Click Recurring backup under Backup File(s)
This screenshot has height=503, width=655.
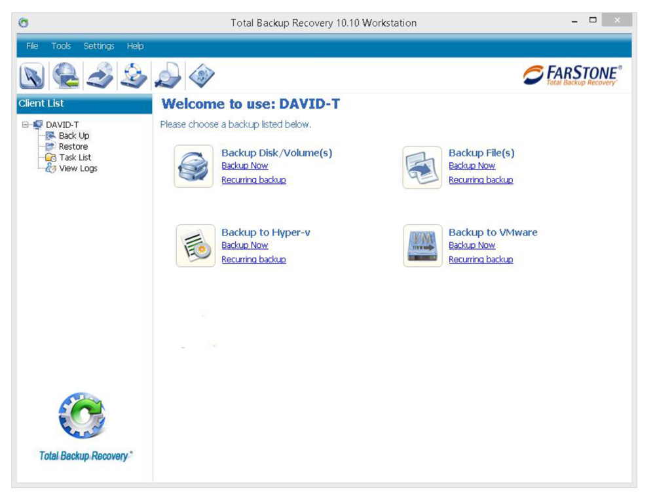pos(481,180)
